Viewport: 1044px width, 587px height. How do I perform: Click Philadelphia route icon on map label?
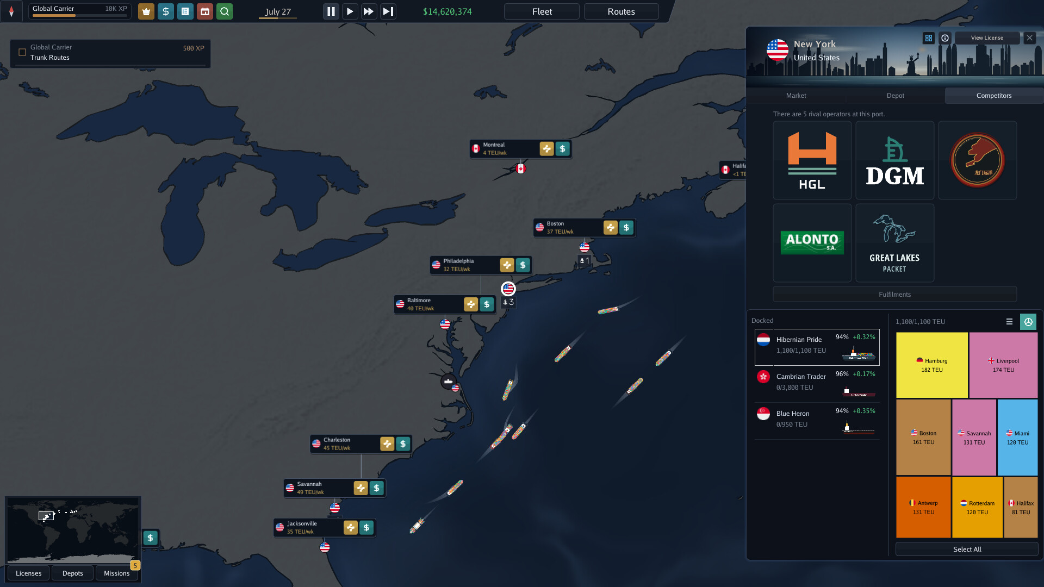coord(507,265)
